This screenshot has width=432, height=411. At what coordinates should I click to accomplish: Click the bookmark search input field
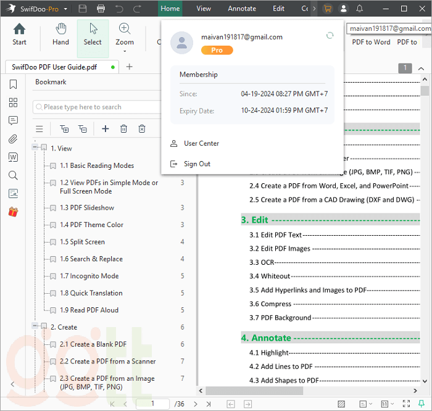coord(99,107)
